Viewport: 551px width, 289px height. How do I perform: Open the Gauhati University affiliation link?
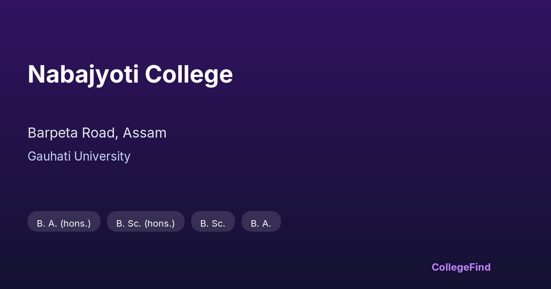click(x=79, y=156)
